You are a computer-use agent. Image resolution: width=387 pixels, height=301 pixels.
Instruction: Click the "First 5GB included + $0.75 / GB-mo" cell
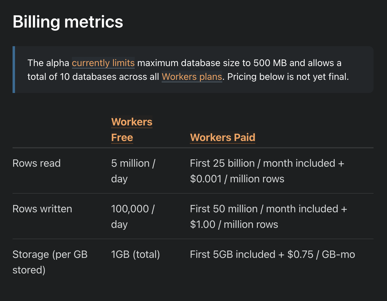(x=272, y=255)
